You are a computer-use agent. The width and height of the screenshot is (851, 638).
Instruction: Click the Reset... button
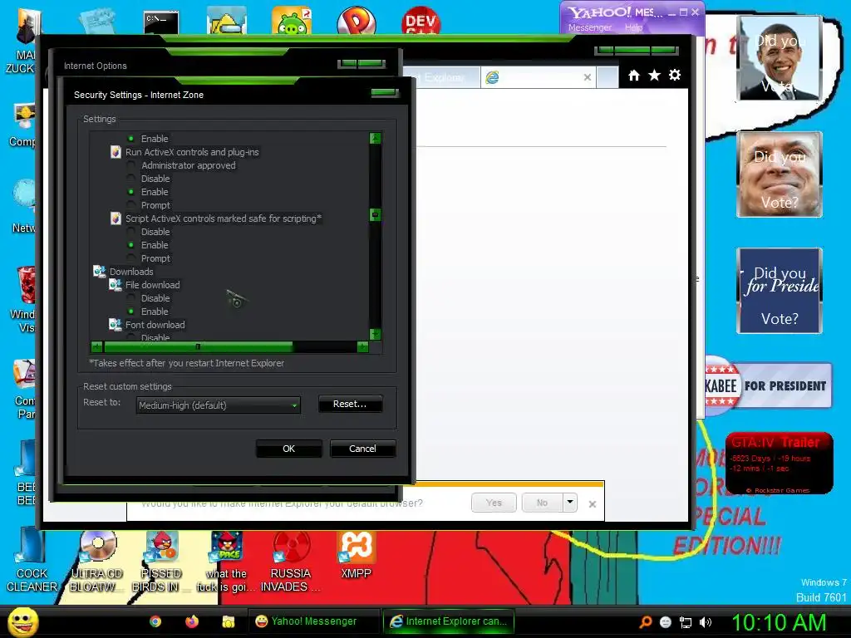(350, 405)
